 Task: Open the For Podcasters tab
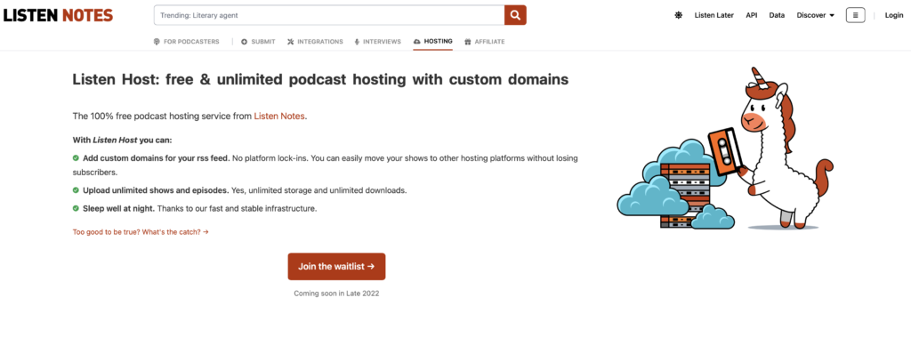tap(187, 42)
